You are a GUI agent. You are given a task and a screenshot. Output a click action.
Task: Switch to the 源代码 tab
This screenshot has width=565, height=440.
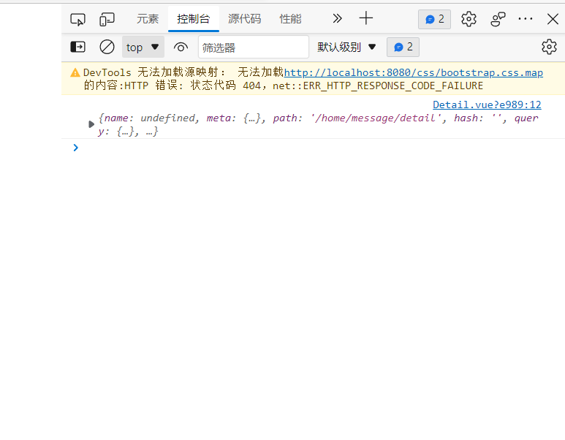click(x=244, y=19)
